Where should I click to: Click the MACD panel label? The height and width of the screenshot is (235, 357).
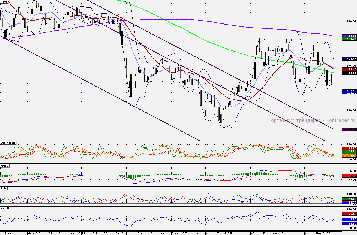[4, 165]
